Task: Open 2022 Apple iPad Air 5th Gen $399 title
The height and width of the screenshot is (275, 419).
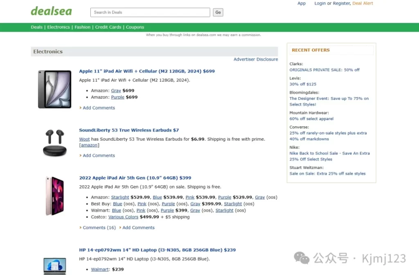Action: (x=135, y=178)
